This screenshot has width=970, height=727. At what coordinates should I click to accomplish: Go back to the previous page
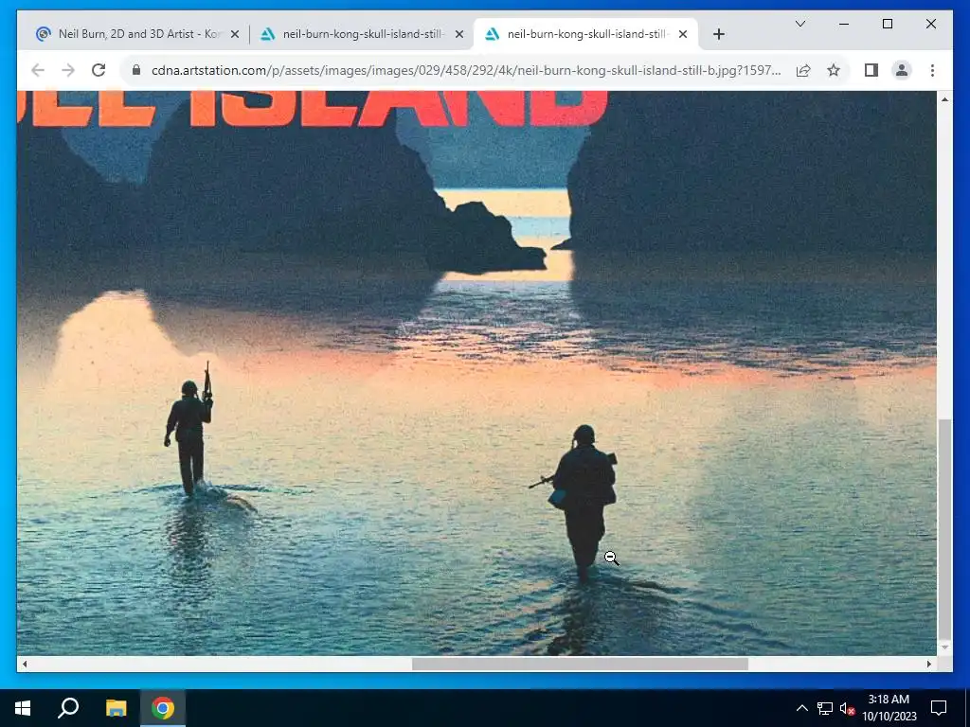(x=38, y=70)
